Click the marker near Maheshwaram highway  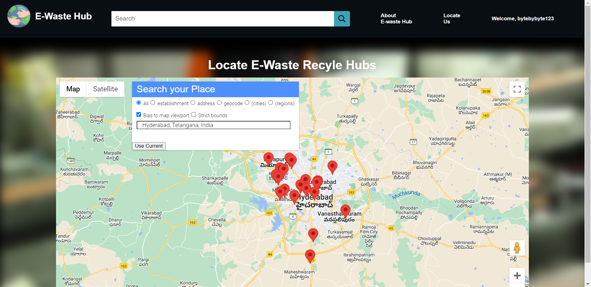[310, 255]
